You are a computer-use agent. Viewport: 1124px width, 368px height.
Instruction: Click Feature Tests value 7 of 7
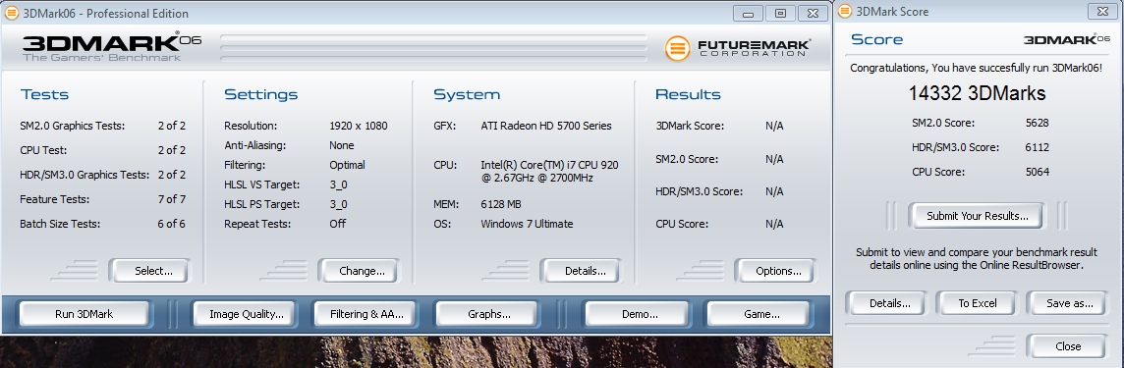tap(172, 199)
